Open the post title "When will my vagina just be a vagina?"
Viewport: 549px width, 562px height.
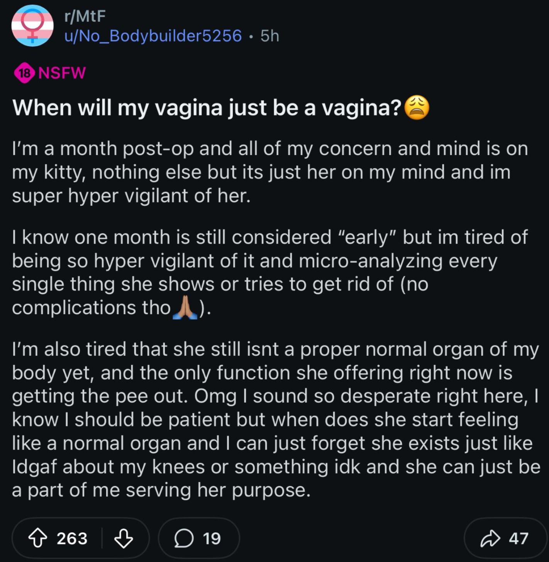(207, 107)
